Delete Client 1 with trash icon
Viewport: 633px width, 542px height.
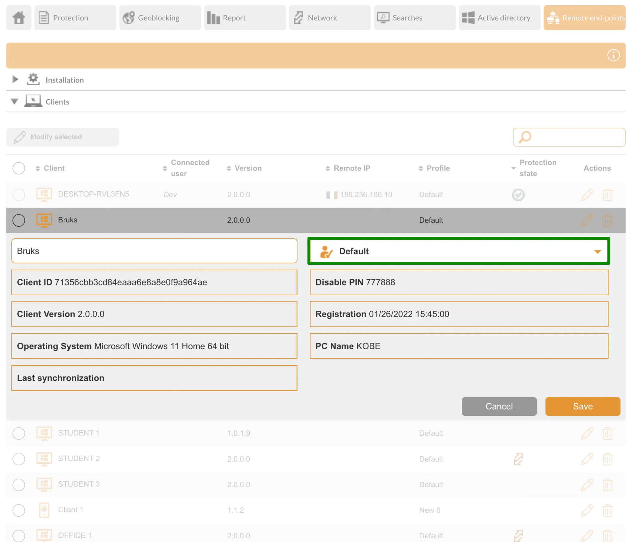click(x=607, y=510)
